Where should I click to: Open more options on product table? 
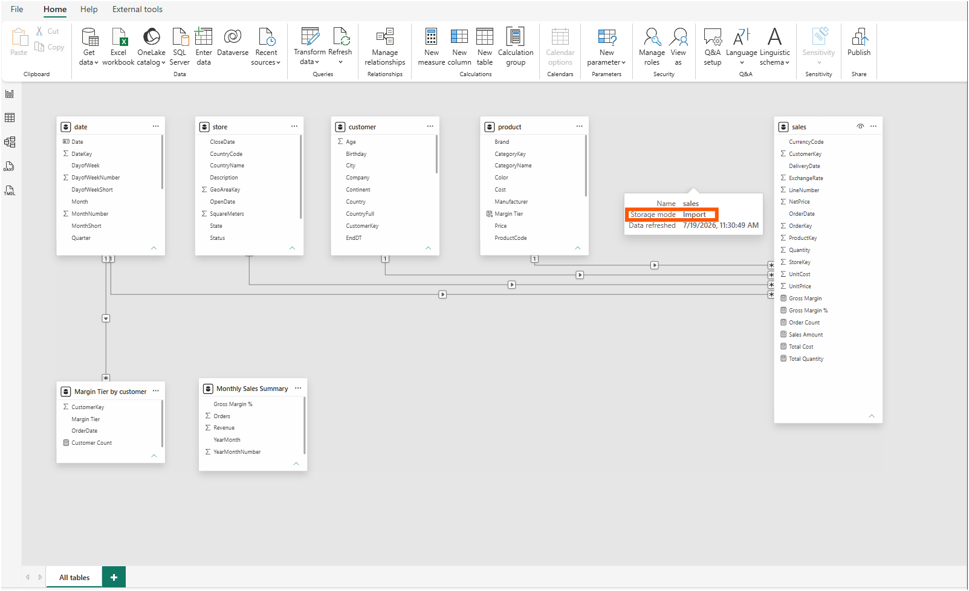point(579,126)
